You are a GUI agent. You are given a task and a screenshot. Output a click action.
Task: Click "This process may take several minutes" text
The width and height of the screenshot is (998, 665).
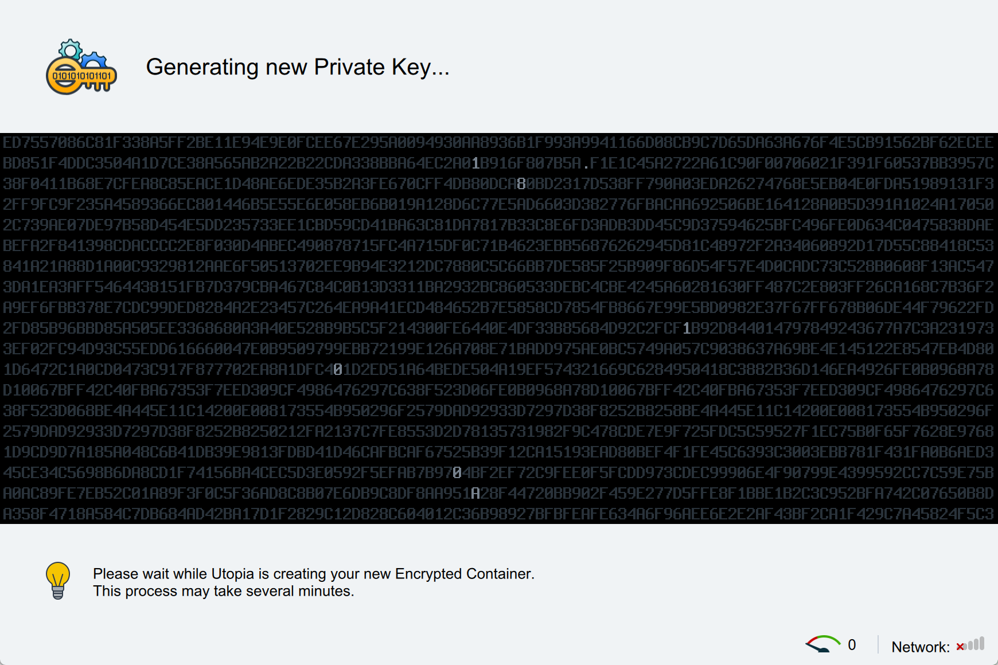point(223,591)
